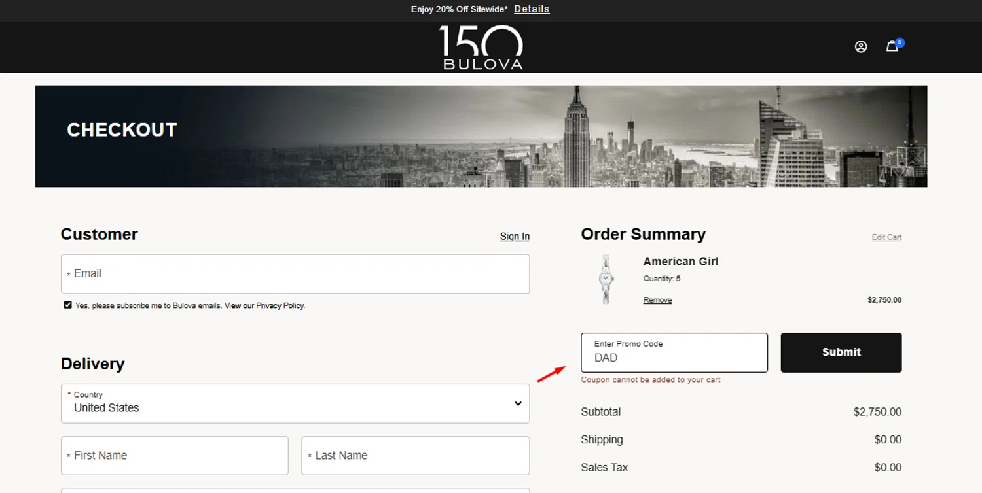
Task: Click the Shipping label in summary
Action: [x=602, y=440]
